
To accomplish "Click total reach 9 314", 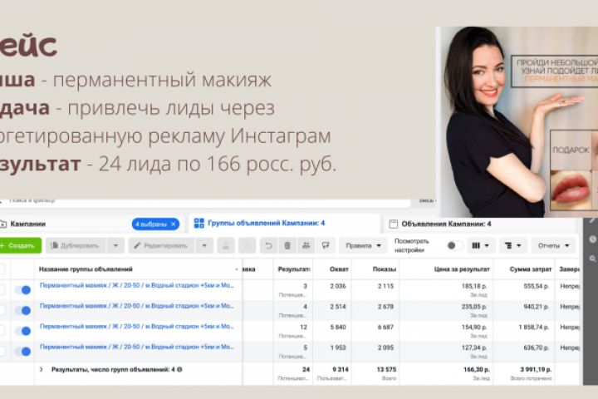I will tap(341, 370).
